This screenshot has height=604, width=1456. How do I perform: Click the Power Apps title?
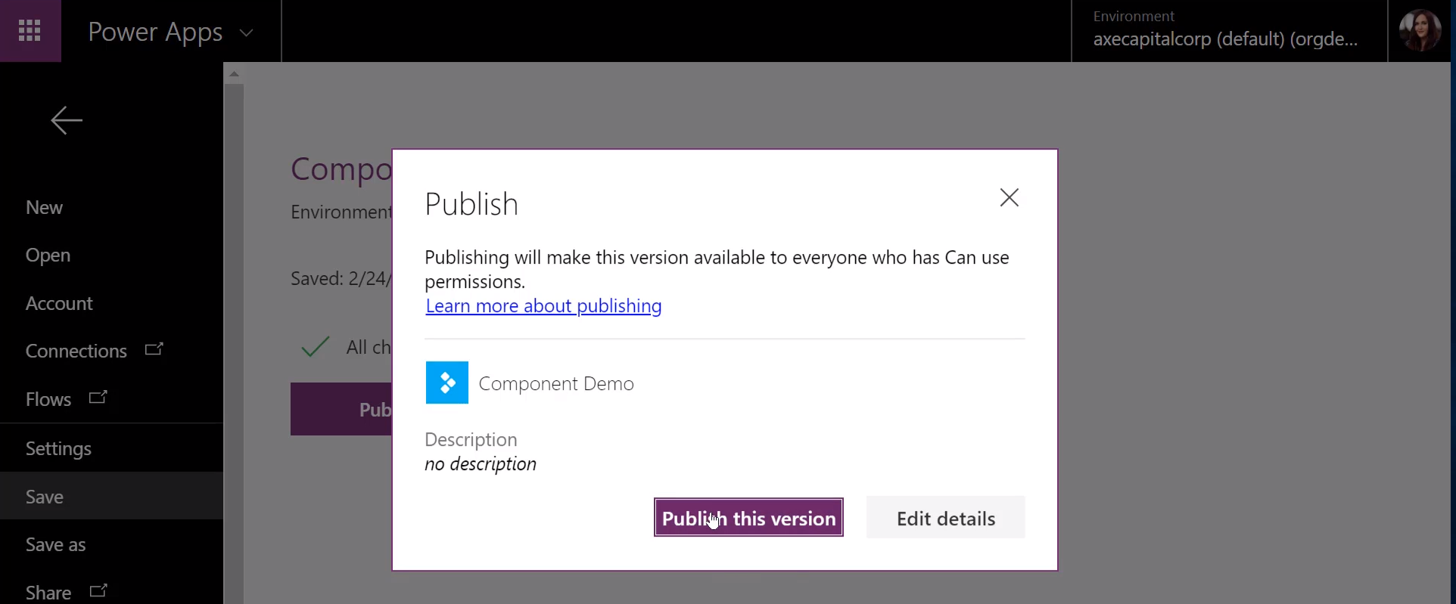point(155,32)
